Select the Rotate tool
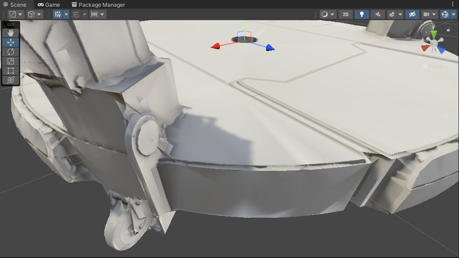Image resolution: width=459 pixels, height=258 pixels. [x=11, y=52]
